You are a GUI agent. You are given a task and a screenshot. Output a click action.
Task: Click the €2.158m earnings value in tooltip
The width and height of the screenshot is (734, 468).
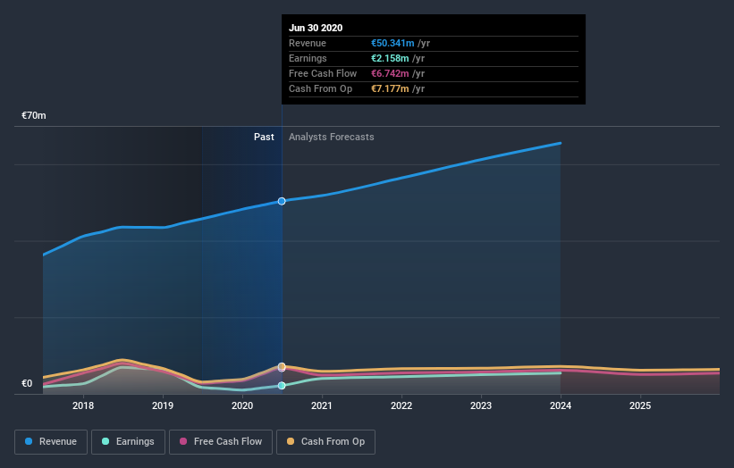pos(390,58)
